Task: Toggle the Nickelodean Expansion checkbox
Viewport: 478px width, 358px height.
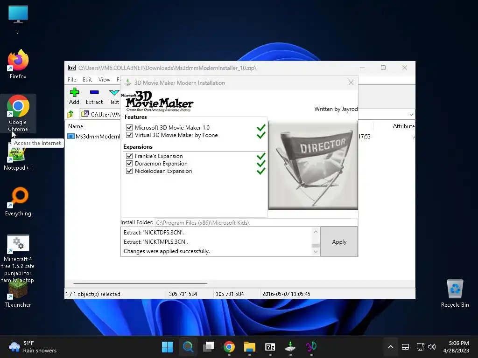Action: (129, 171)
